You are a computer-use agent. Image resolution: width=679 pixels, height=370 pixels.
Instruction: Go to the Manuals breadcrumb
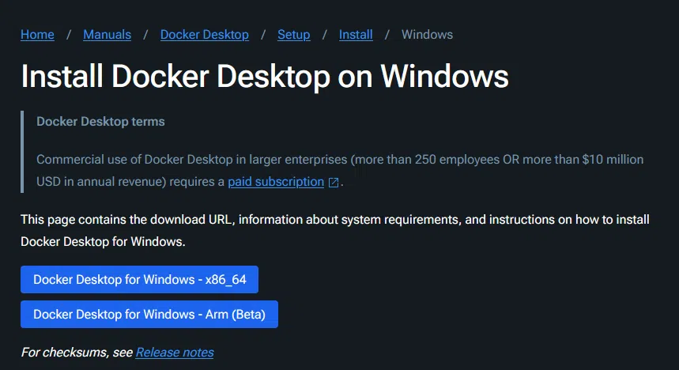[107, 35]
